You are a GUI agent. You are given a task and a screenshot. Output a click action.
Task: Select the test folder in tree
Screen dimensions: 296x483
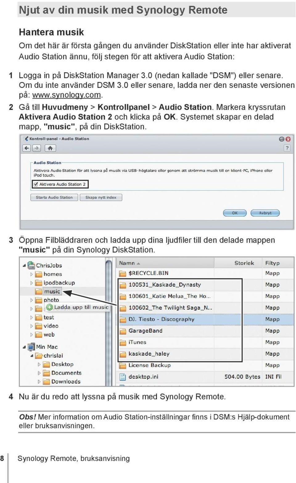click(44, 317)
